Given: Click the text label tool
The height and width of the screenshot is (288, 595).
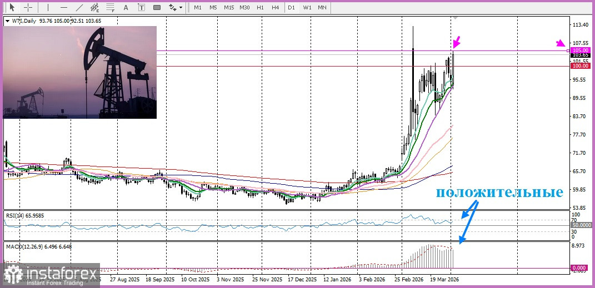Looking at the screenshot, I should click(141, 8).
